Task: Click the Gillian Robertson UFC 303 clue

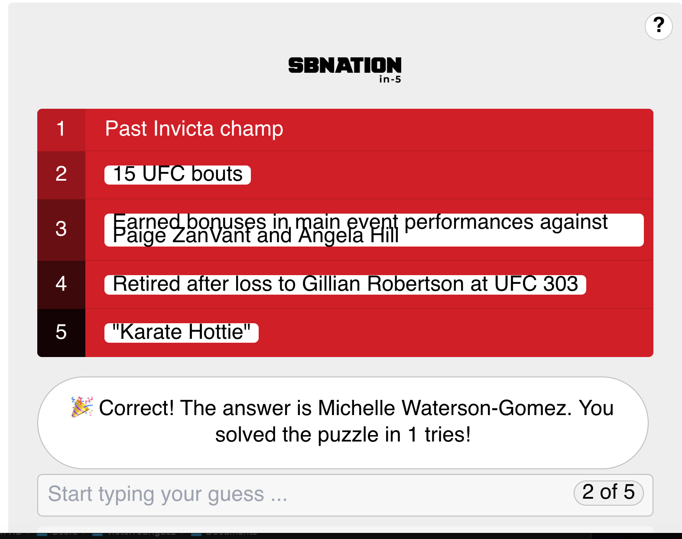Action: pyautogui.click(x=345, y=284)
